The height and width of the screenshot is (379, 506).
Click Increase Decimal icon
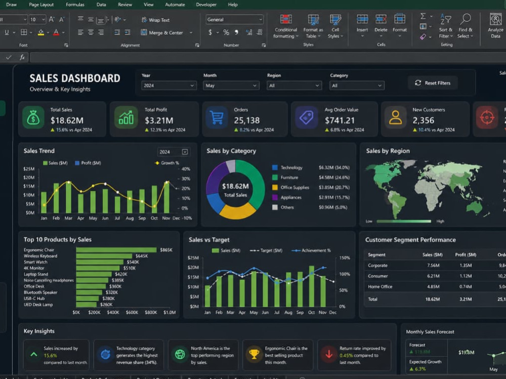249,32
